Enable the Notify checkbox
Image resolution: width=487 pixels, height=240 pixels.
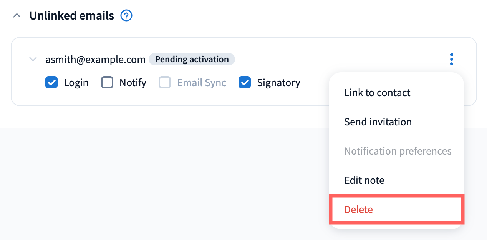click(107, 83)
